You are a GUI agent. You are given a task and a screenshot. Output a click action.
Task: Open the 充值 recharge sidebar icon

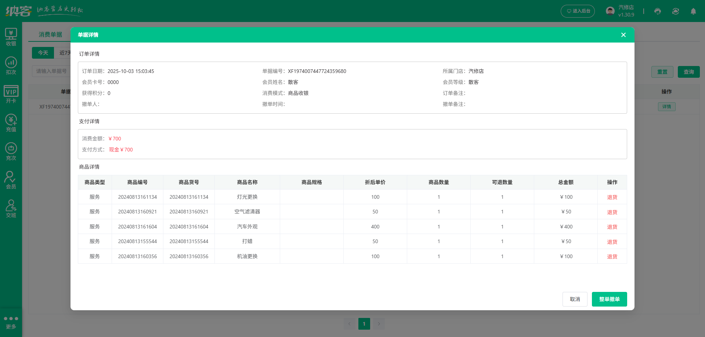(x=11, y=123)
